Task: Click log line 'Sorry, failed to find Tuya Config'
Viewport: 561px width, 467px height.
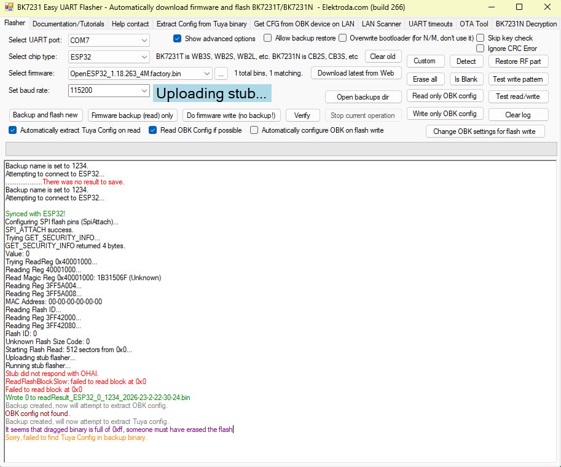Action: point(76,438)
